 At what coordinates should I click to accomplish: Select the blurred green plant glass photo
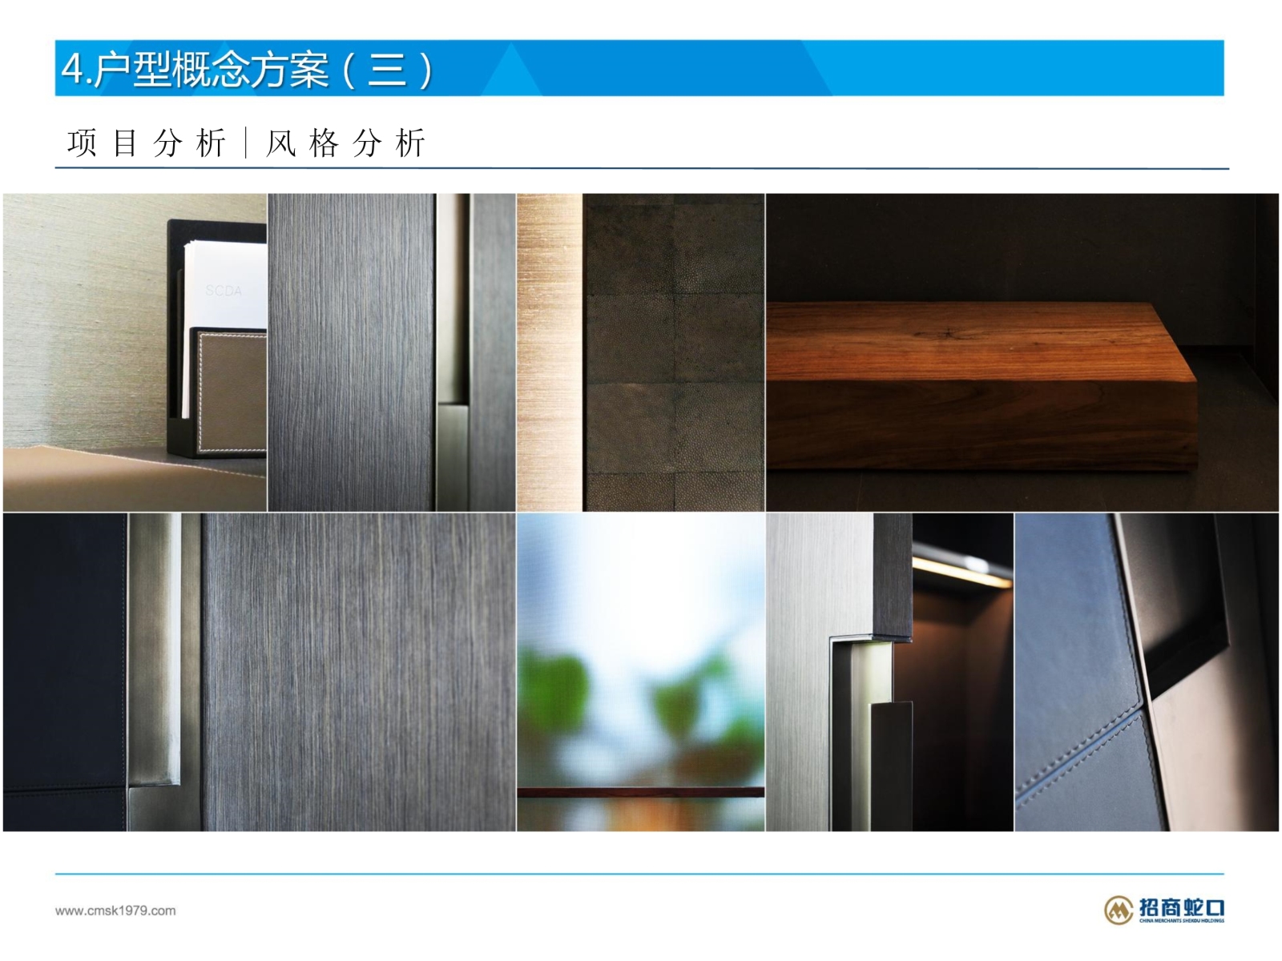[x=641, y=672]
